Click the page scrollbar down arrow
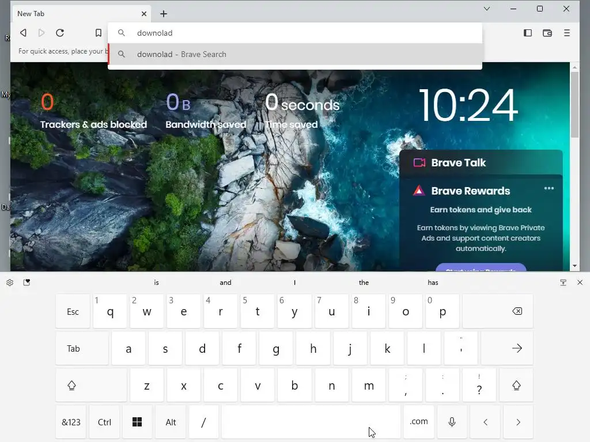 pos(574,266)
